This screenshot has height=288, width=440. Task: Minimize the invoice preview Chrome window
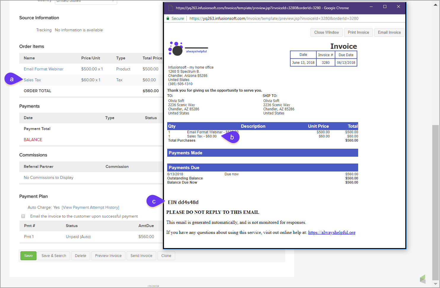pos(371,7)
